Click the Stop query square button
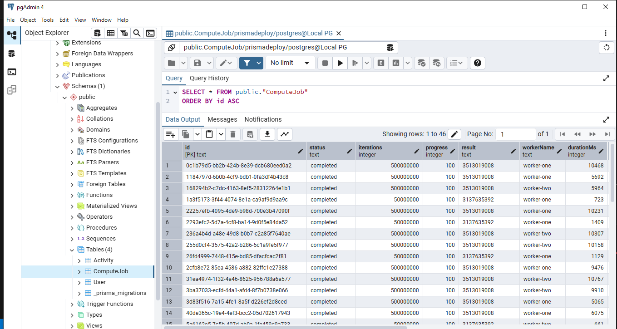 pos(325,63)
